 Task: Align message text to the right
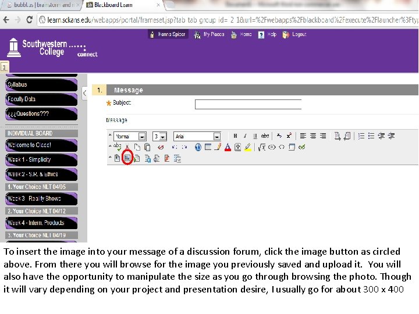(323, 136)
